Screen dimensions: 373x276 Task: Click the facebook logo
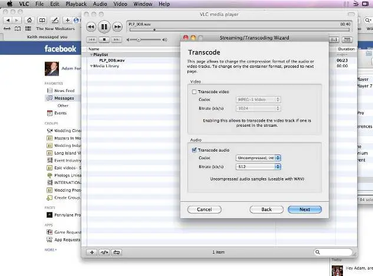[x=60, y=49]
